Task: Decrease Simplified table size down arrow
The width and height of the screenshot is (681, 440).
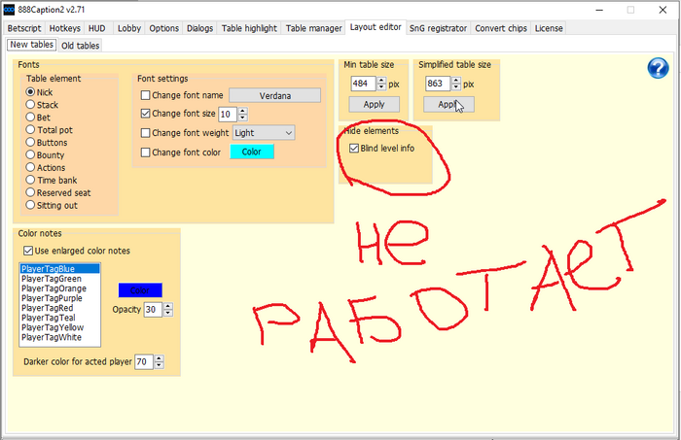Action: tap(456, 87)
